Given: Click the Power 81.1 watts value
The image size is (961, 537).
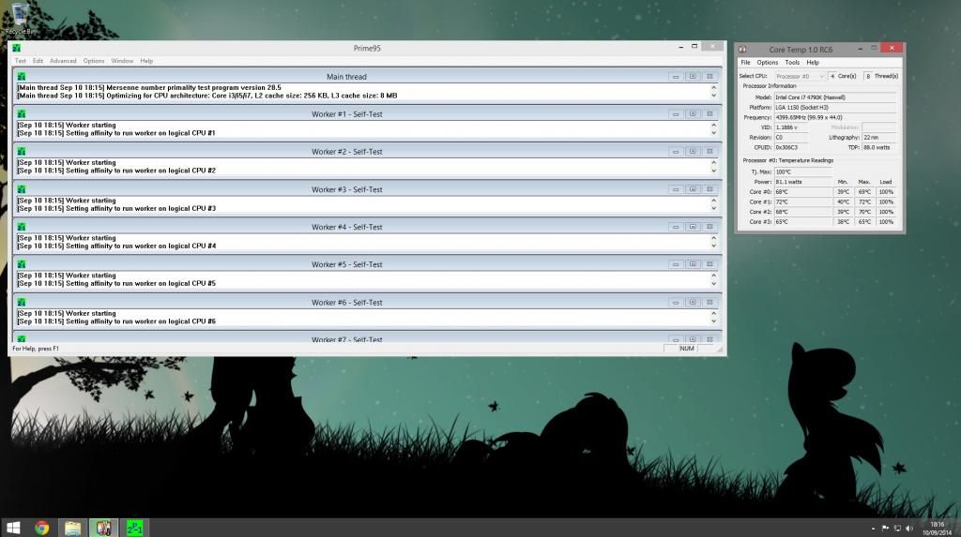Looking at the screenshot, I should coord(803,182).
